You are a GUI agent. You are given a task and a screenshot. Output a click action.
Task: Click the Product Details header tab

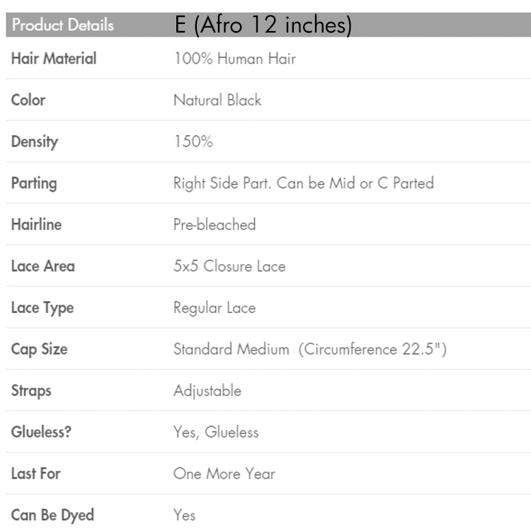pos(62,25)
